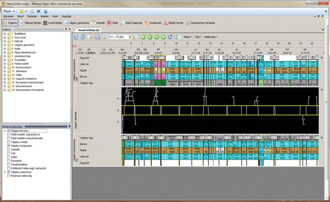Open the Incidensek incidents tool

(153, 23)
